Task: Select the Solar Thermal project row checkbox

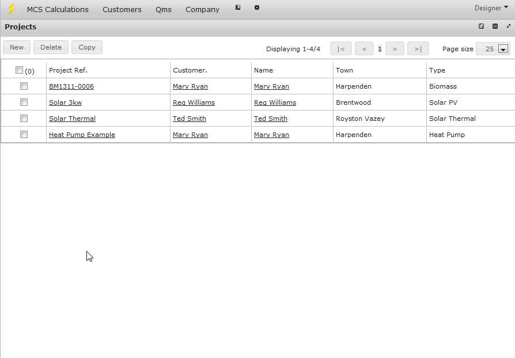Action: [24, 119]
